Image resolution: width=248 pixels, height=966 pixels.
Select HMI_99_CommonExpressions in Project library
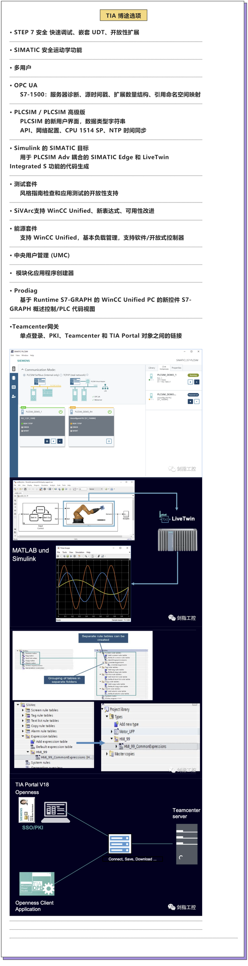pos(145,746)
